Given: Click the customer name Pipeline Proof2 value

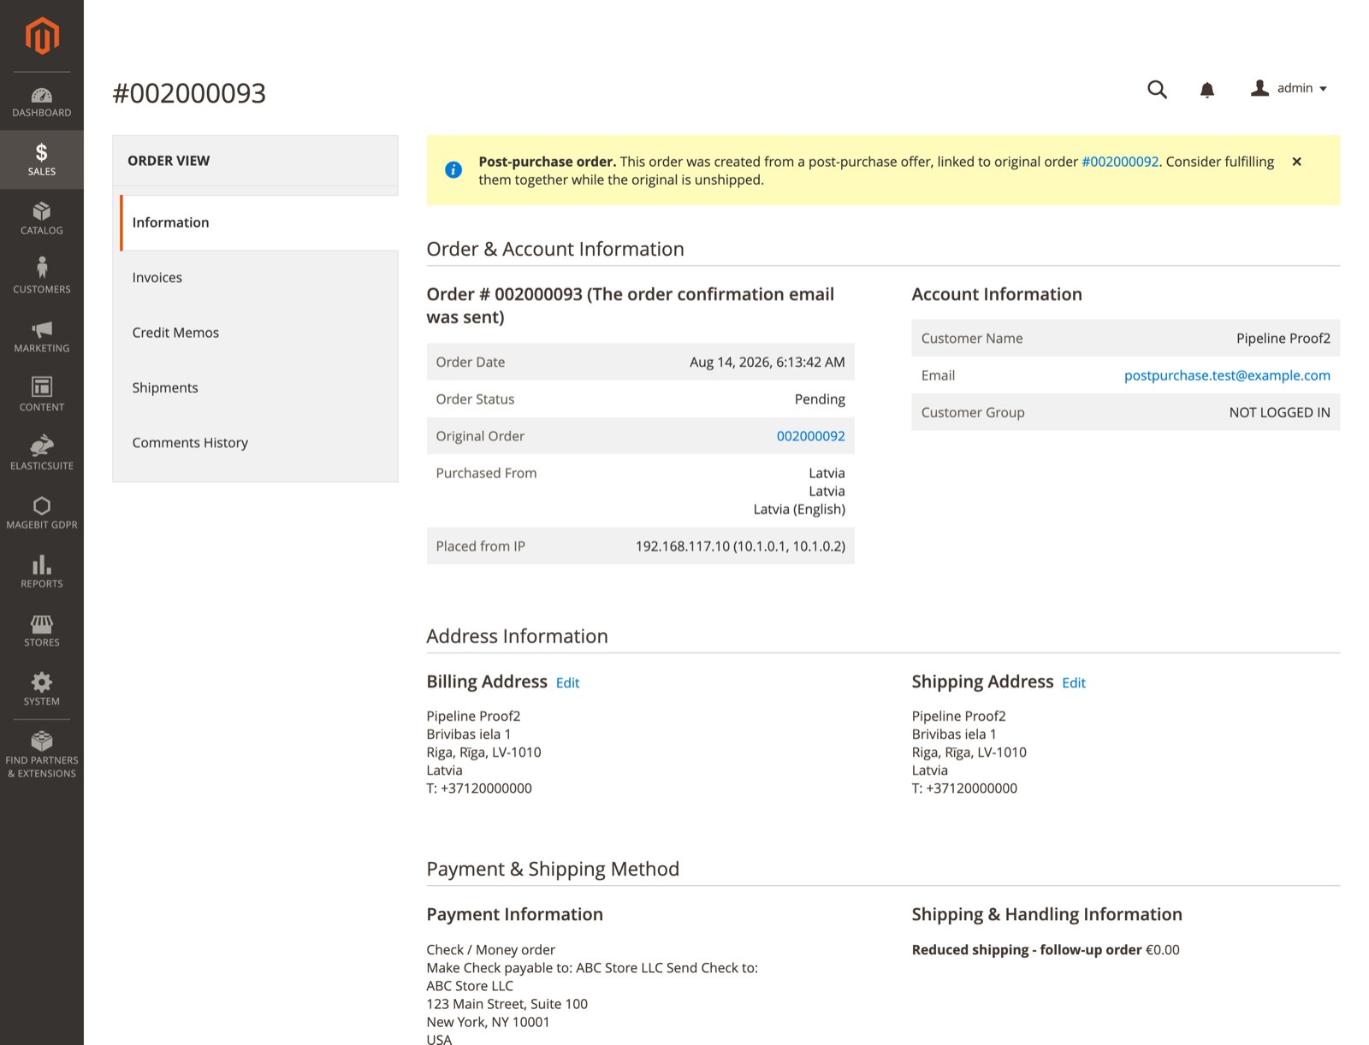Looking at the screenshot, I should [1283, 339].
